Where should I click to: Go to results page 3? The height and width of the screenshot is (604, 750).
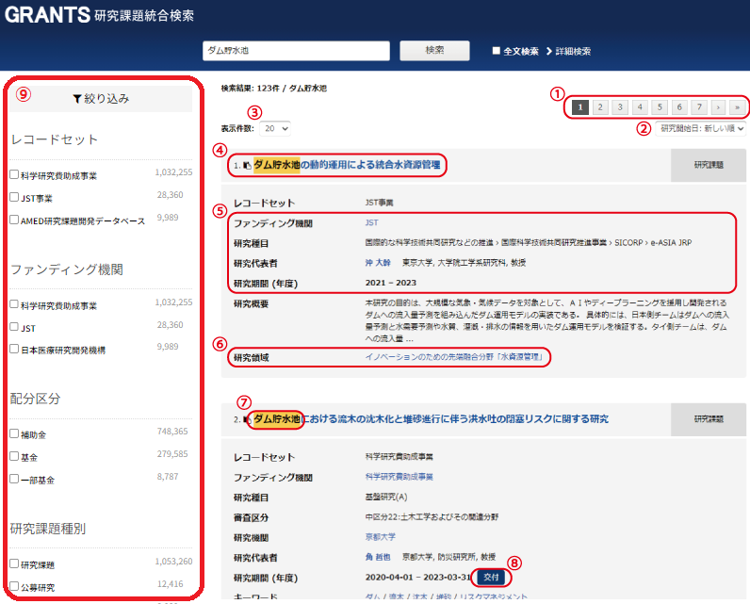[620, 107]
